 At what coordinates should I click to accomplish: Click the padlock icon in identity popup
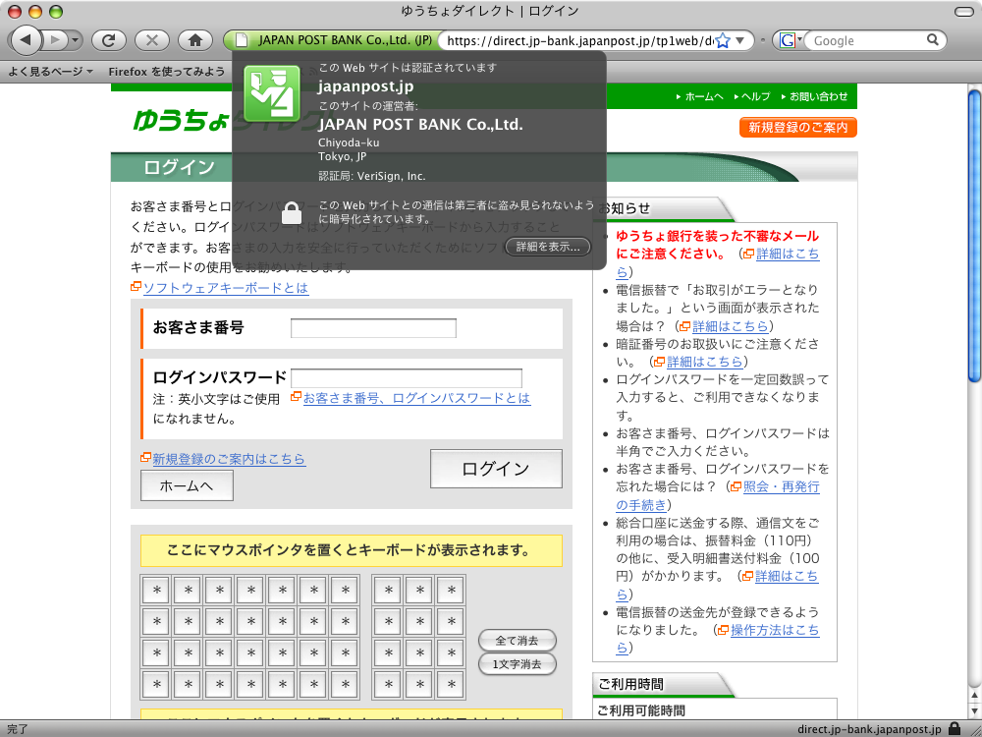[x=292, y=212]
